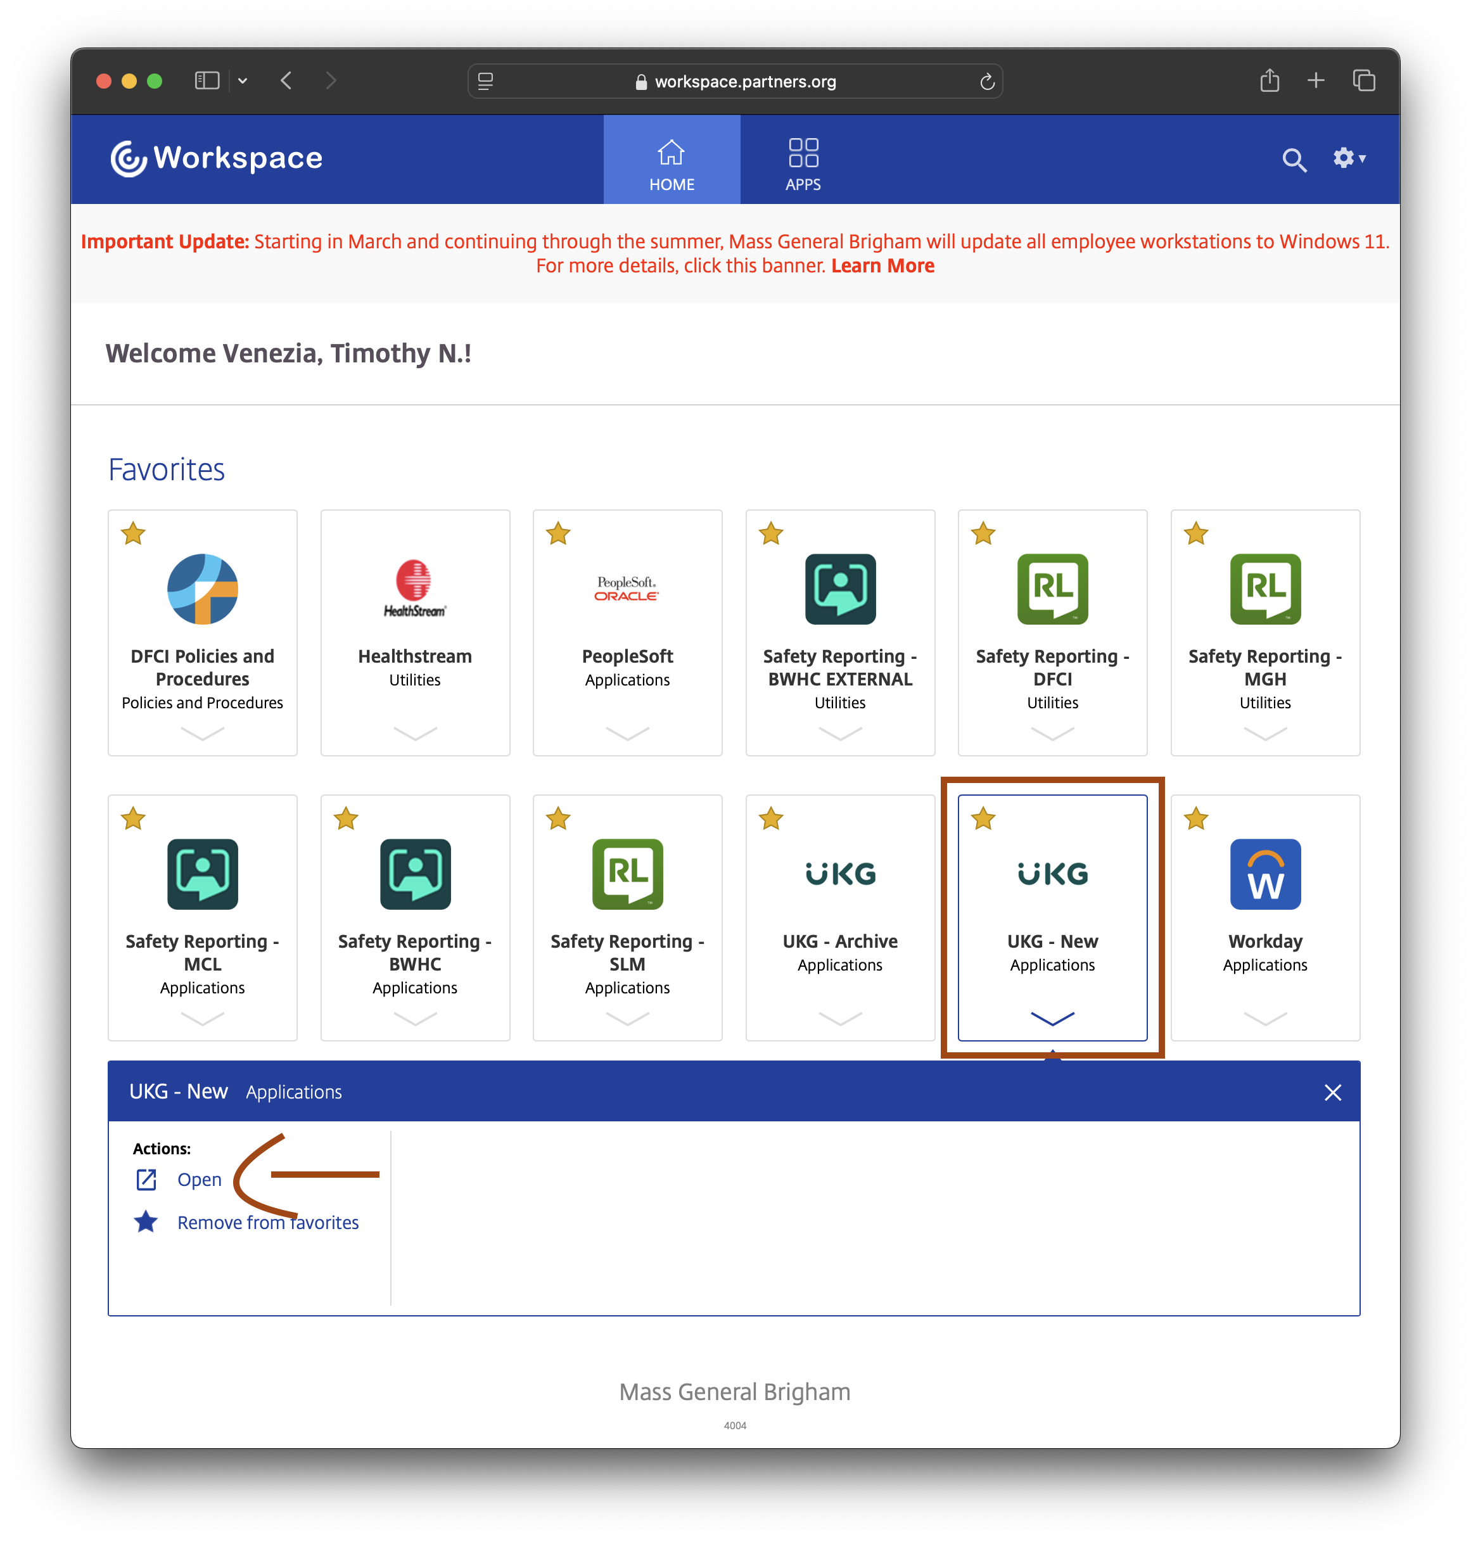Expand details chevron under Healthstream

pos(415,733)
